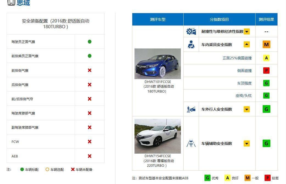
Task: Click the 思域 page heading text
Action: [x=23, y=2]
